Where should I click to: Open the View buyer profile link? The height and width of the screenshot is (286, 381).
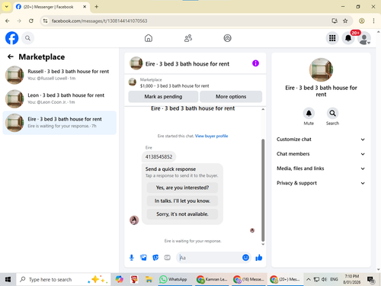[x=211, y=136]
